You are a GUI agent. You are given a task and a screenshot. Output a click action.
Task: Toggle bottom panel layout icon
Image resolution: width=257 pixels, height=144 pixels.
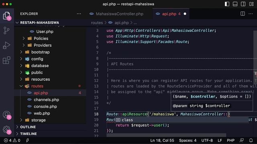pos(235,4)
